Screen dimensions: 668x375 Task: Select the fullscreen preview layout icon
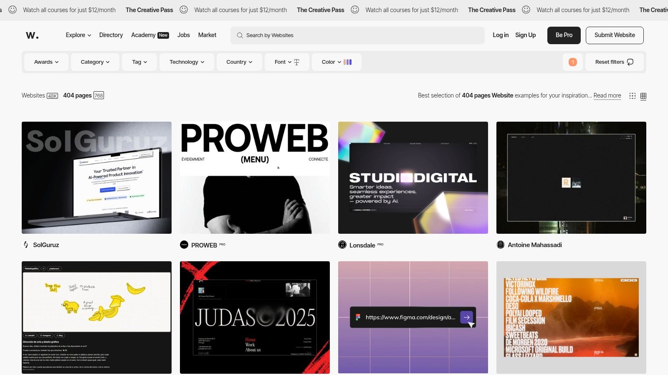coord(633,95)
